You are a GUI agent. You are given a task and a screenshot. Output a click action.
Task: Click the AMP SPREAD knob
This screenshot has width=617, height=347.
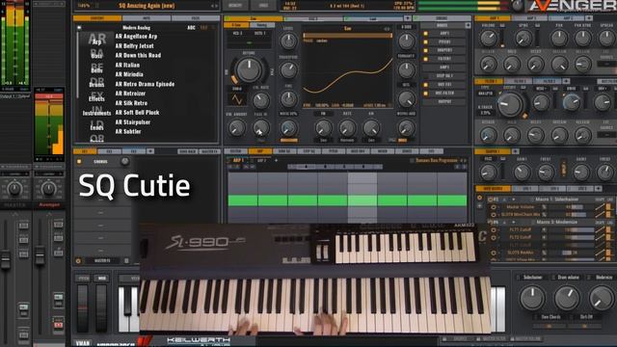(x=606, y=39)
